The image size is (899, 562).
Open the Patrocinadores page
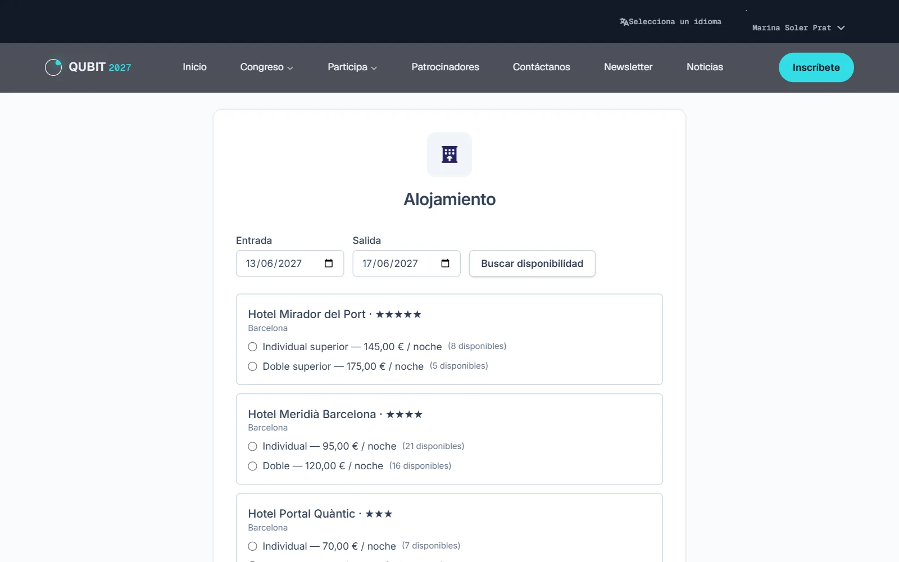445,67
